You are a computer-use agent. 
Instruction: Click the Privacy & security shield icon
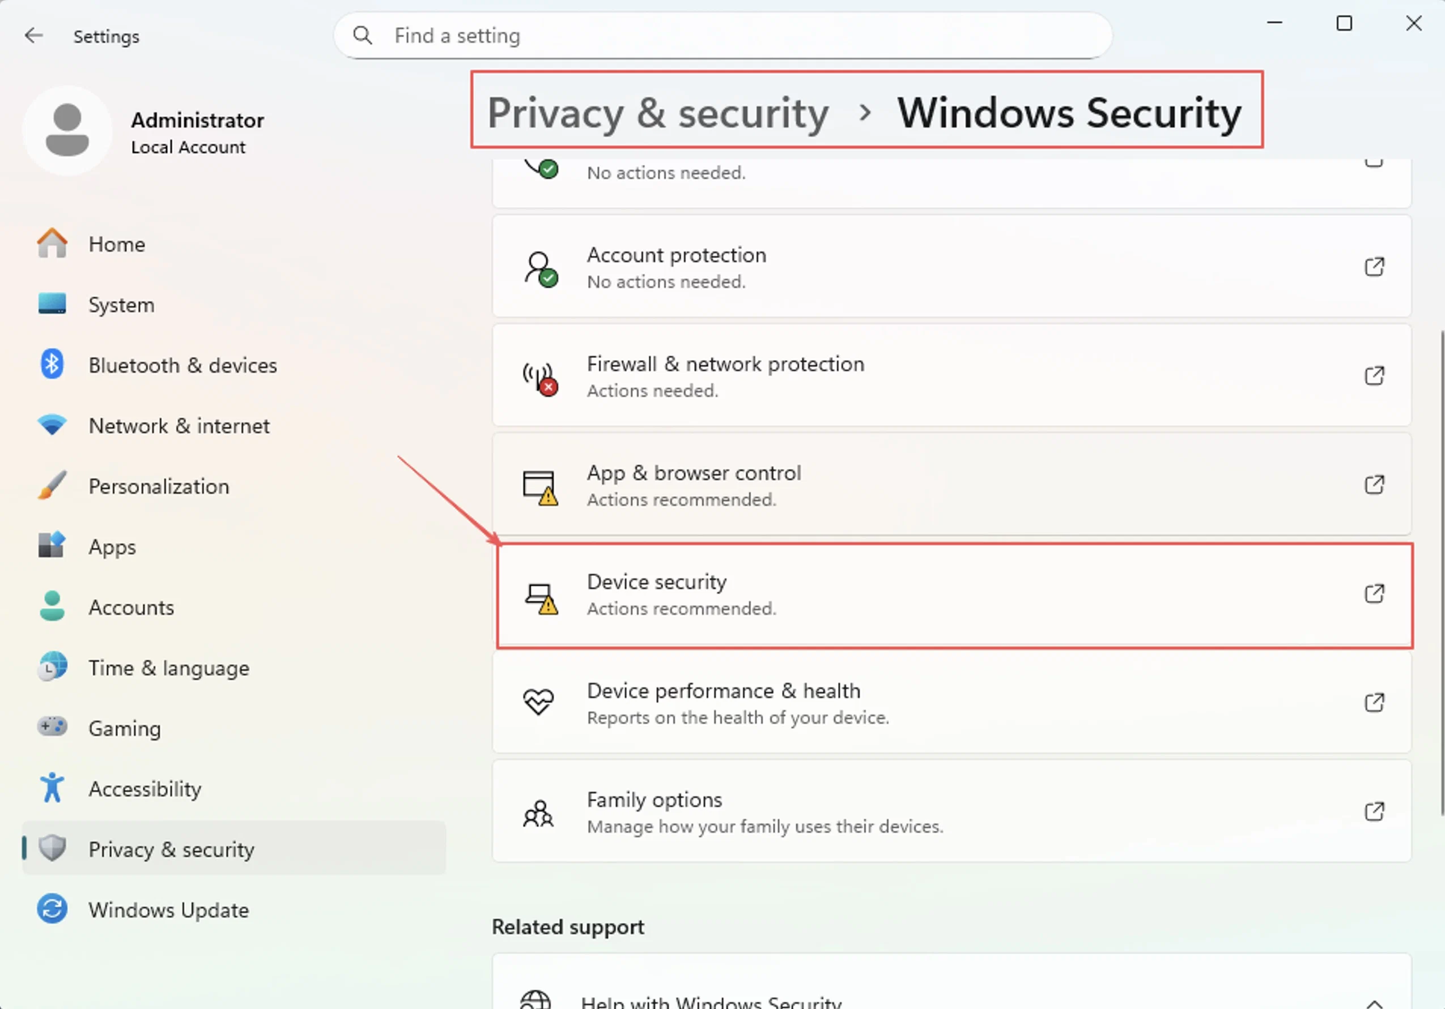[x=52, y=848]
